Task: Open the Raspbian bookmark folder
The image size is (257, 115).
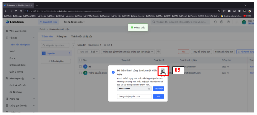Action: (x=105, y=16)
